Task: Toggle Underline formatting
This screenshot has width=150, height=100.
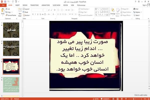Action: tap(38, 14)
